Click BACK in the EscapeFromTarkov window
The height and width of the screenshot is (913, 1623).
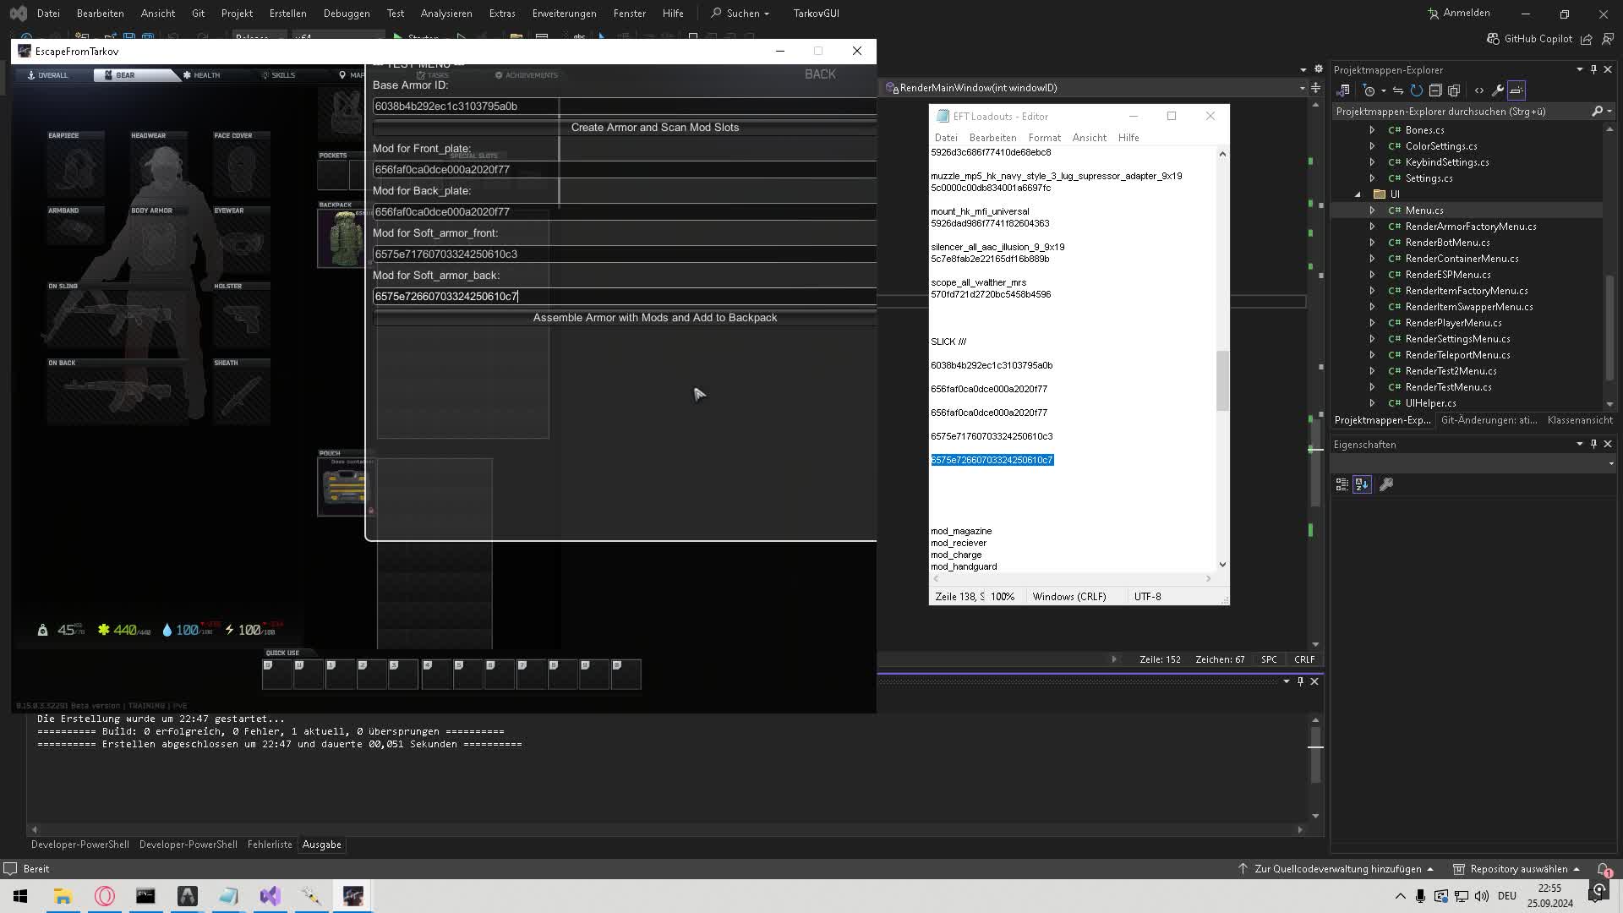pos(820,74)
